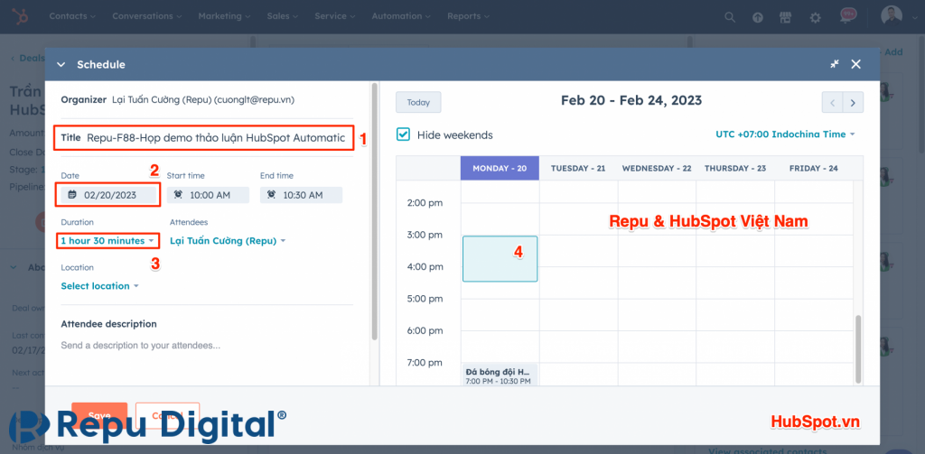Open the Contacts menu
Viewport: 925px width, 454px height.
(x=72, y=16)
